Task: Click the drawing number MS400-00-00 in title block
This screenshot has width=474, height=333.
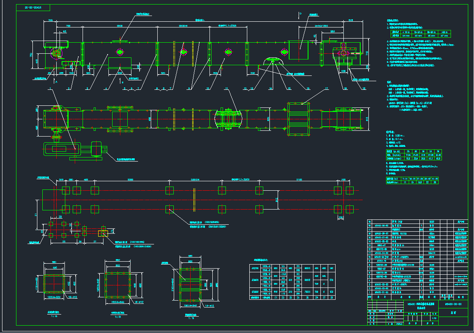Action: (453, 304)
